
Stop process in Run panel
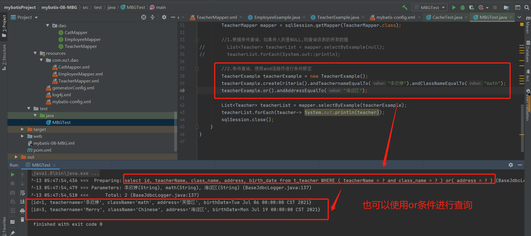[x=12, y=183]
